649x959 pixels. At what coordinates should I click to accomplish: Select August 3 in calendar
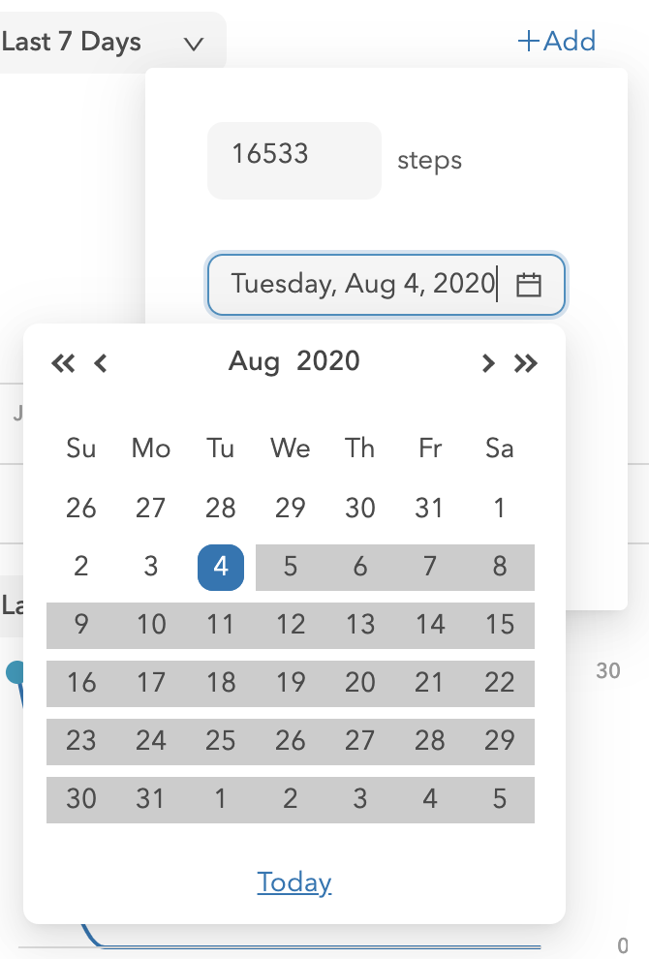point(151,567)
